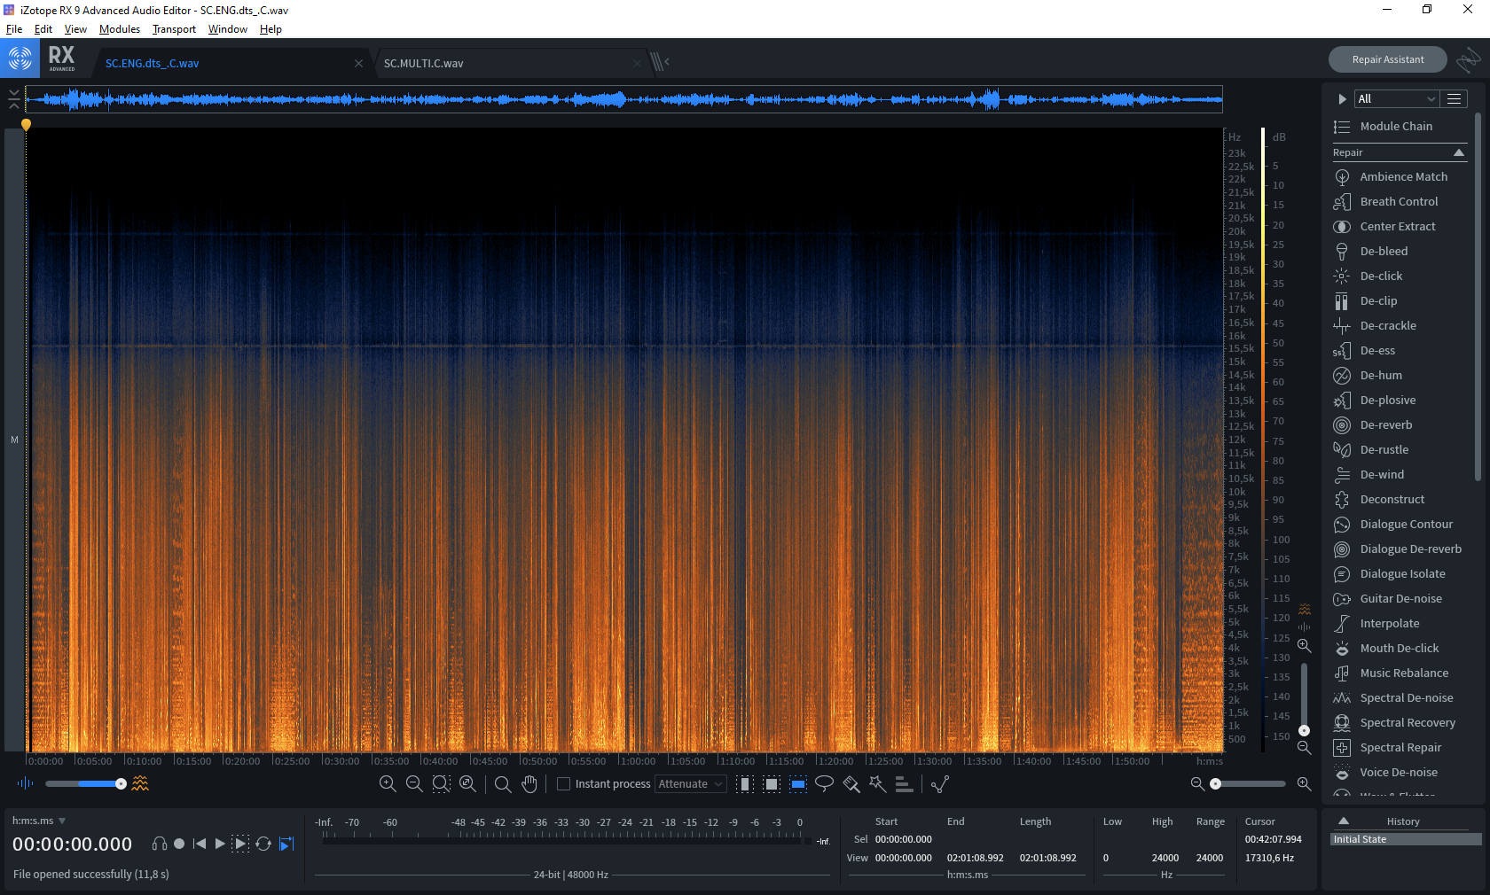Toggle play selection only button
This screenshot has height=895, width=1490.
[x=240, y=844]
